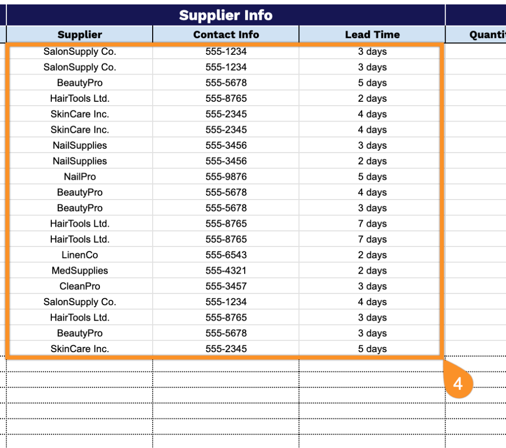Click the HairTools Ltd. cell with 2-day lead time
This screenshot has height=448, width=506.
click(x=80, y=98)
